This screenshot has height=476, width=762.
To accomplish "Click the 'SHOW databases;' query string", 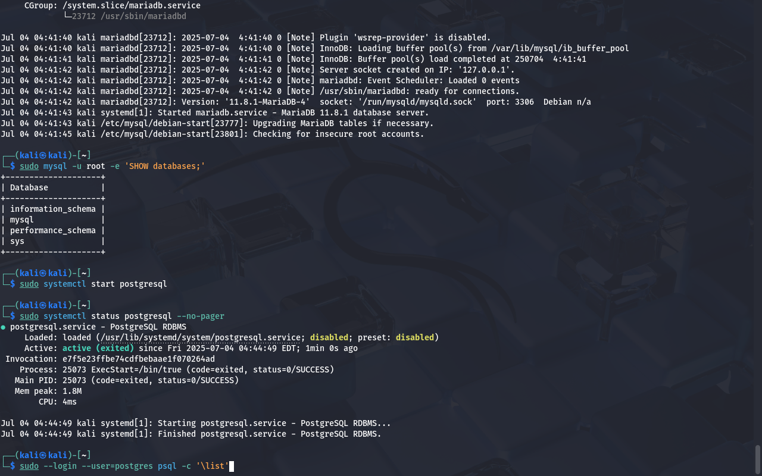I will (x=165, y=166).
